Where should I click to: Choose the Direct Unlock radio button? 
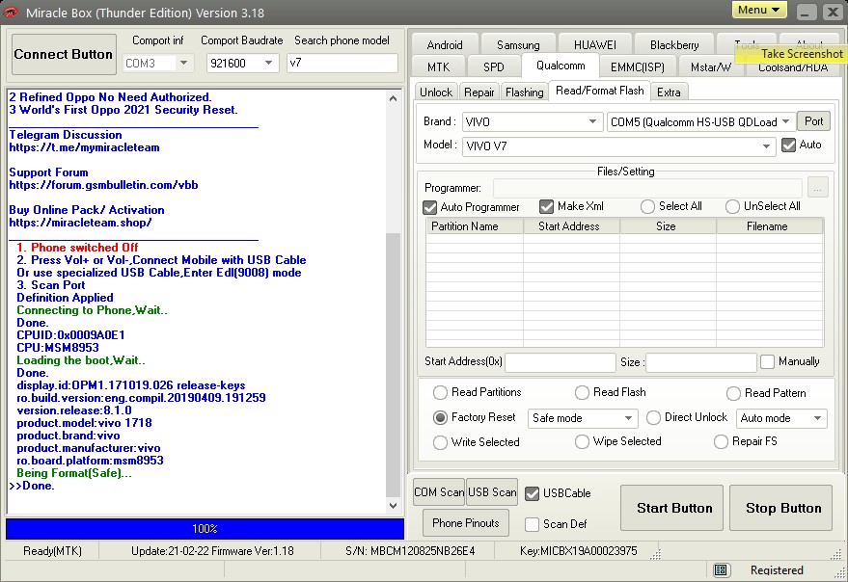pos(653,418)
